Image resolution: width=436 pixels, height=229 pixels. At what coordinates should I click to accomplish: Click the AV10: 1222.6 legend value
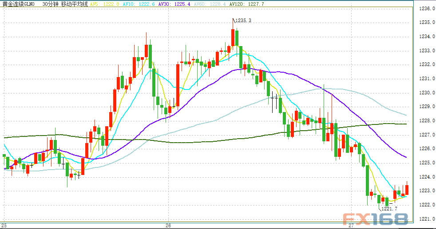click(139, 4)
